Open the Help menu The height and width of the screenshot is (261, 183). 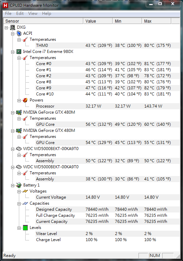(47, 13)
